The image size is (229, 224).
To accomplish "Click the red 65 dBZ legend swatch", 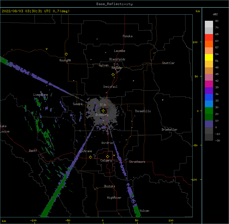I will tap(209, 37).
